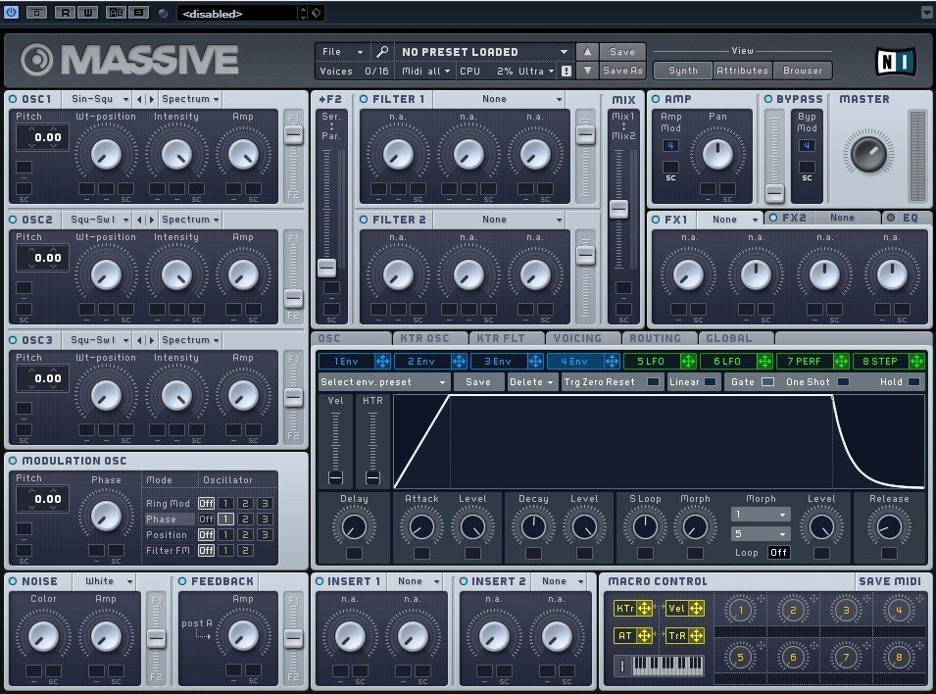Open the File menu
This screenshot has height=694, width=936.
[342, 52]
